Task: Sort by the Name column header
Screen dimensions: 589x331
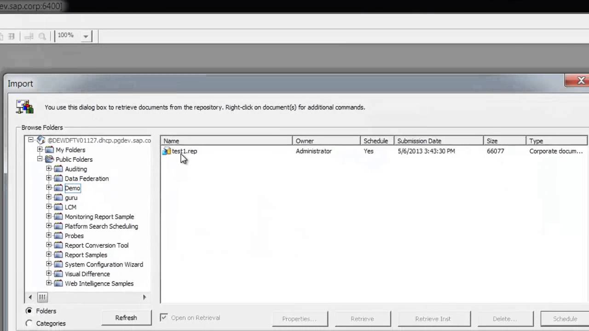Action: click(226, 141)
